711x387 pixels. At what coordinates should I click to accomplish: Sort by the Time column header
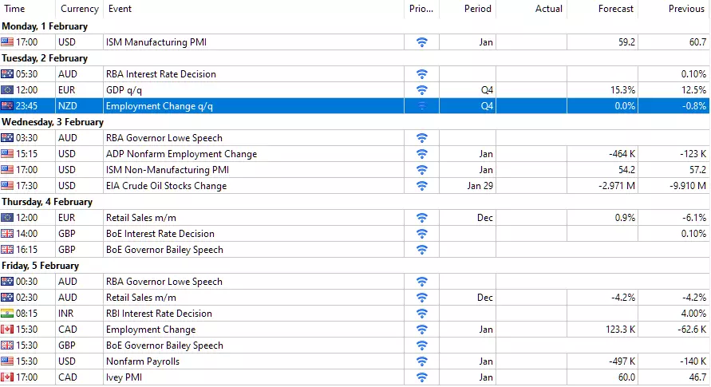[x=28, y=9]
